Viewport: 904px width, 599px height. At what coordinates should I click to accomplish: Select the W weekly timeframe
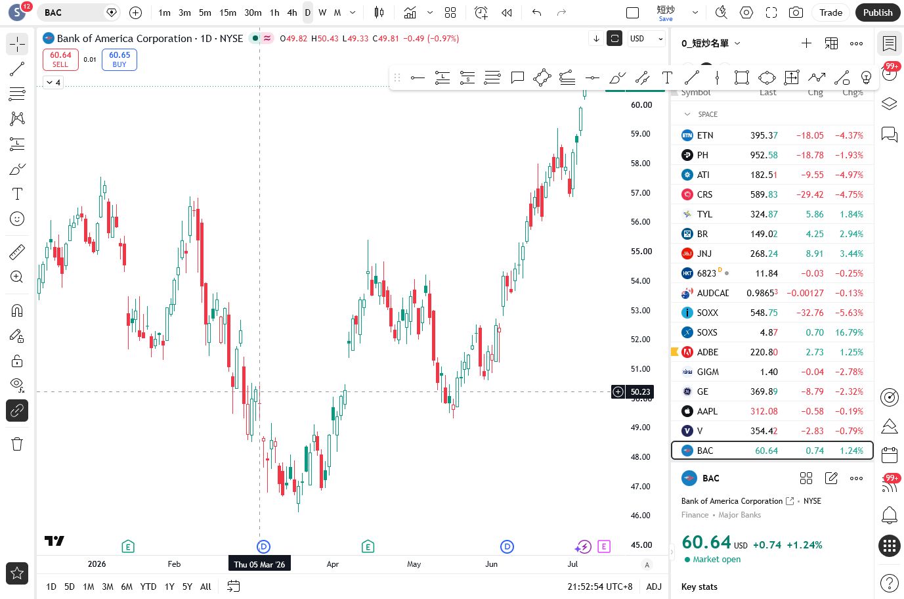(322, 12)
